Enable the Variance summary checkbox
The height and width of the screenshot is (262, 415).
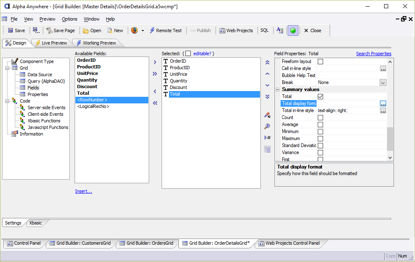click(x=320, y=153)
